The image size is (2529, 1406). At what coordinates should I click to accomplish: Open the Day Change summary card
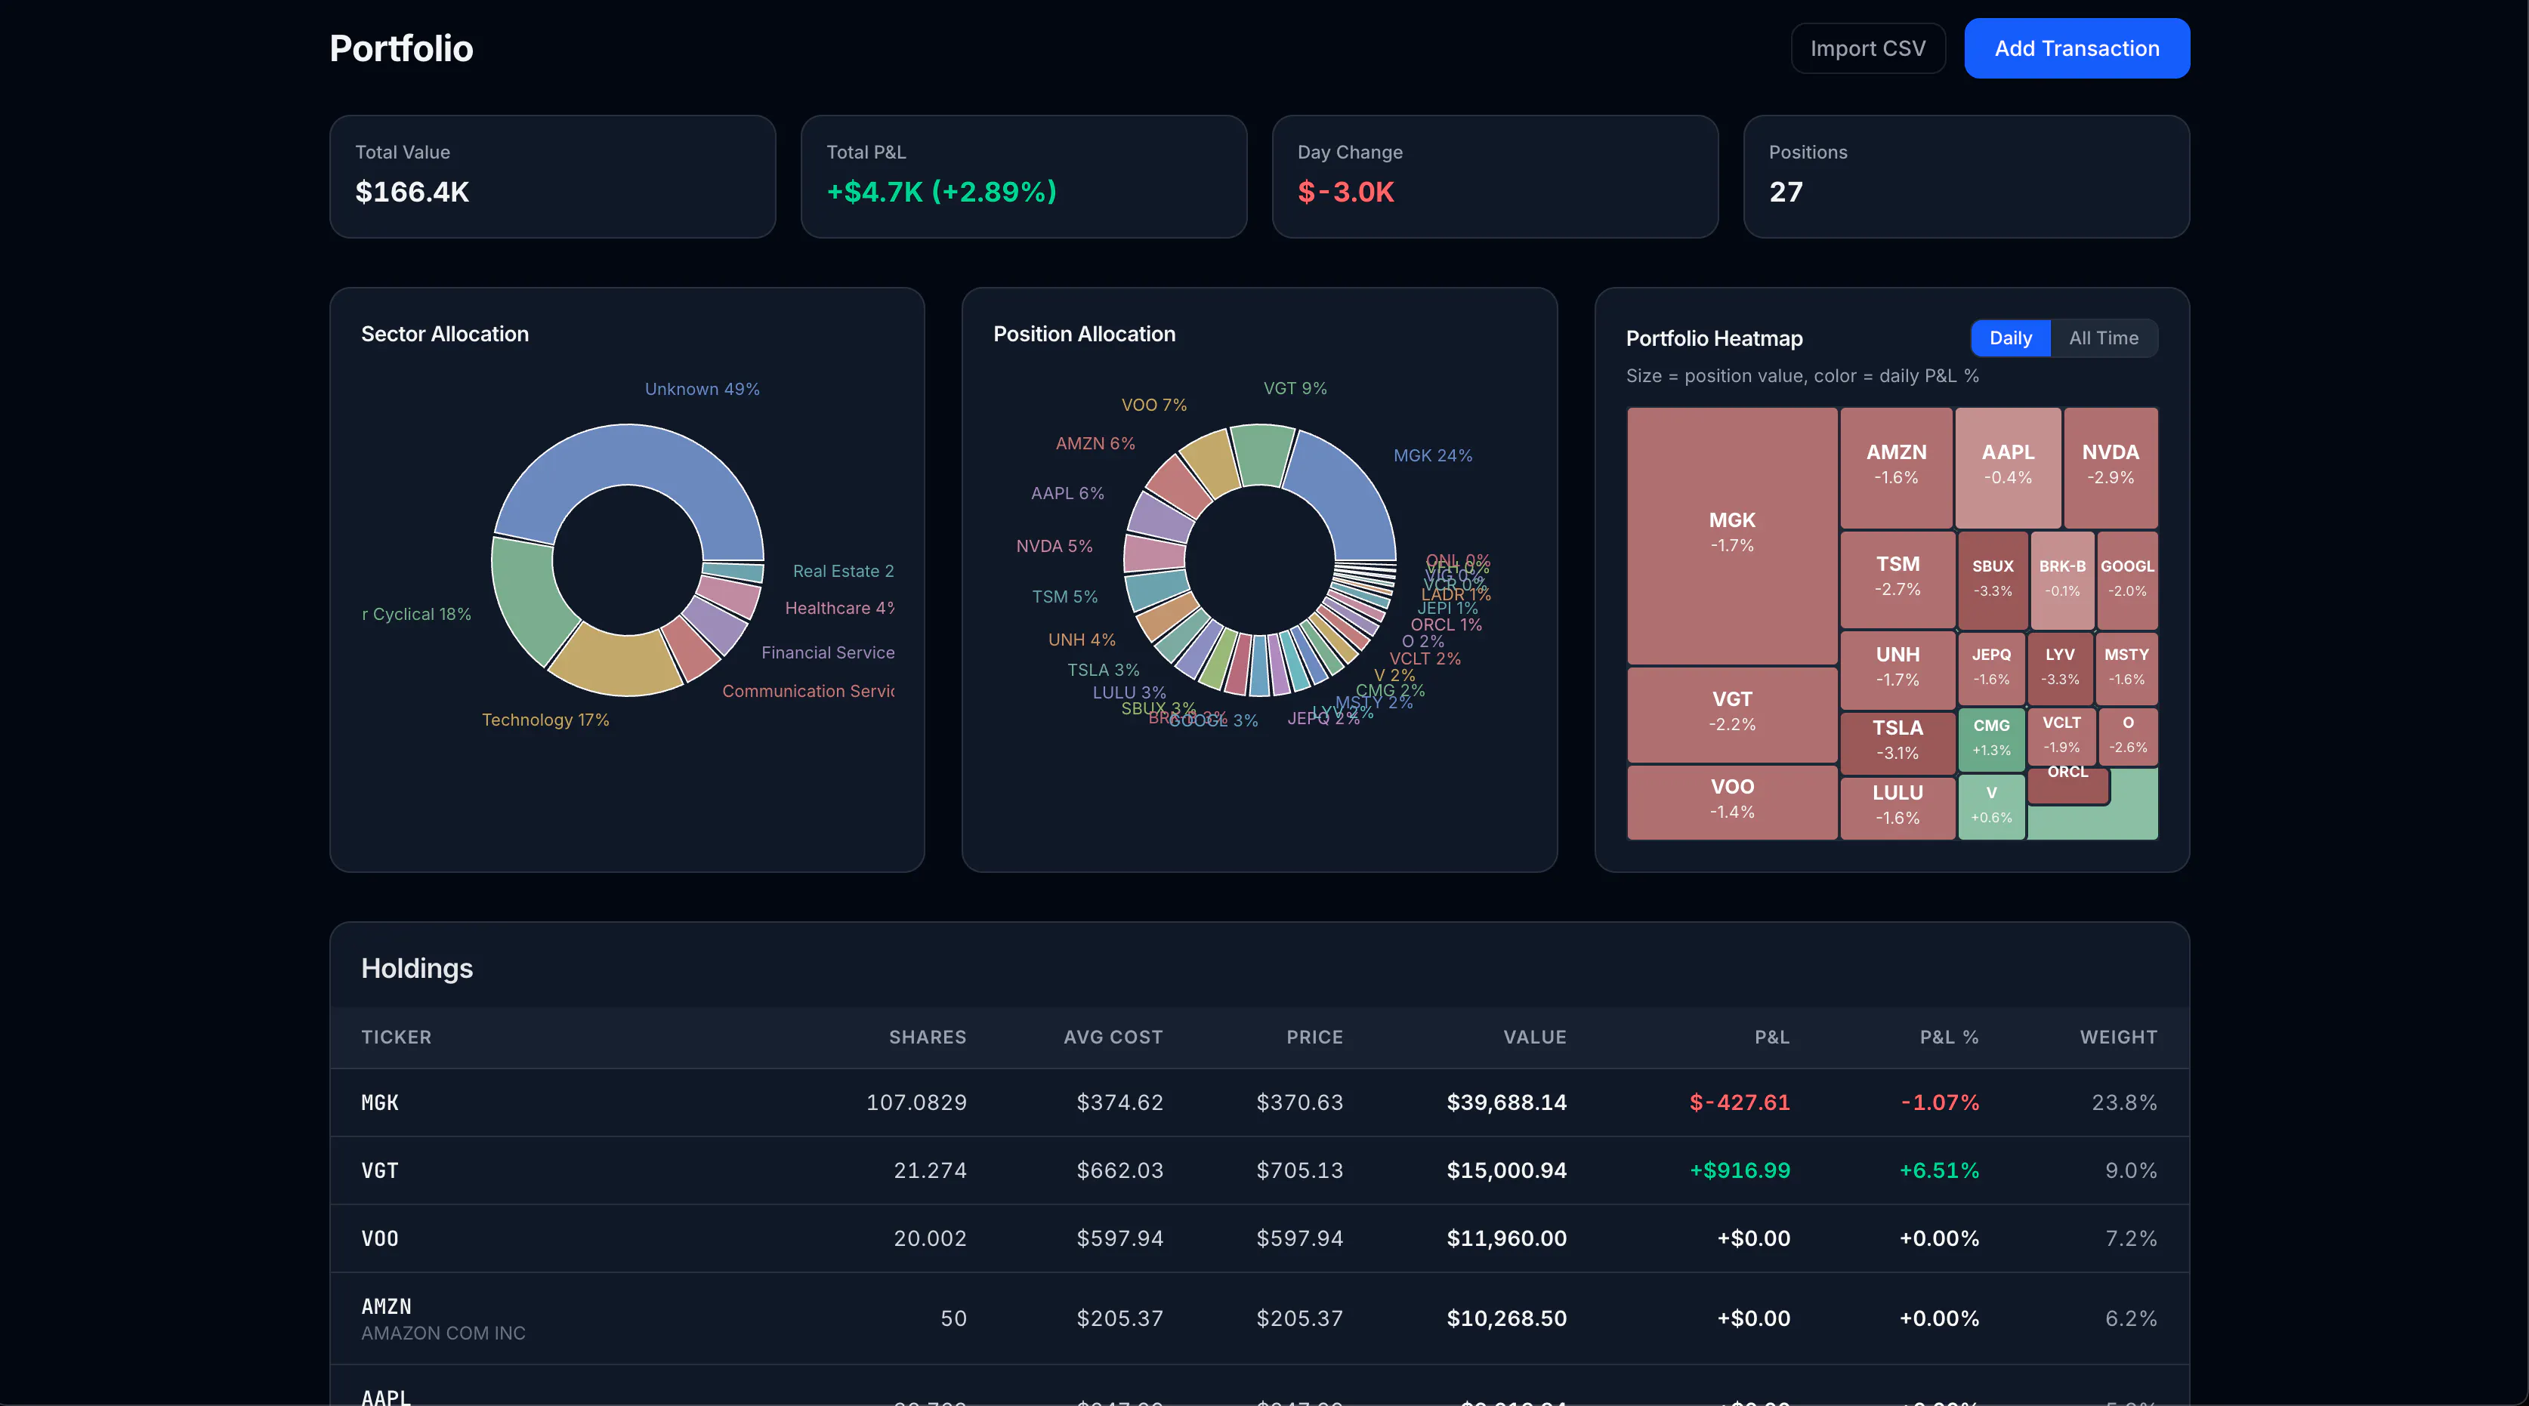[1495, 177]
